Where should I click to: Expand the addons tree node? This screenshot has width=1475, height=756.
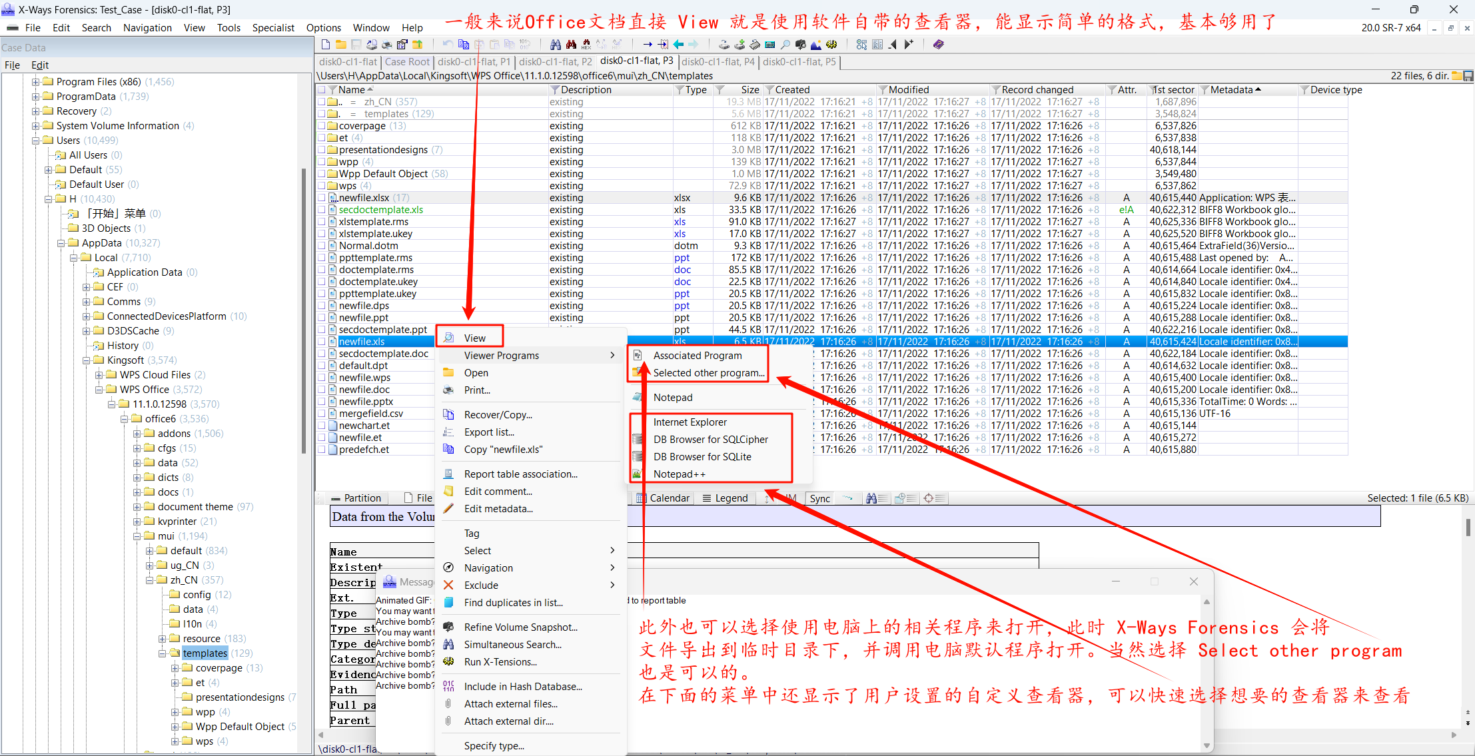pyautogui.click(x=137, y=434)
